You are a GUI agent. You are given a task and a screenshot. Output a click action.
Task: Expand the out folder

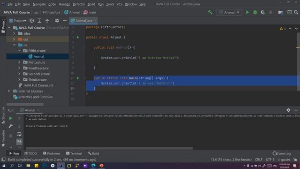click(x=14, y=39)
